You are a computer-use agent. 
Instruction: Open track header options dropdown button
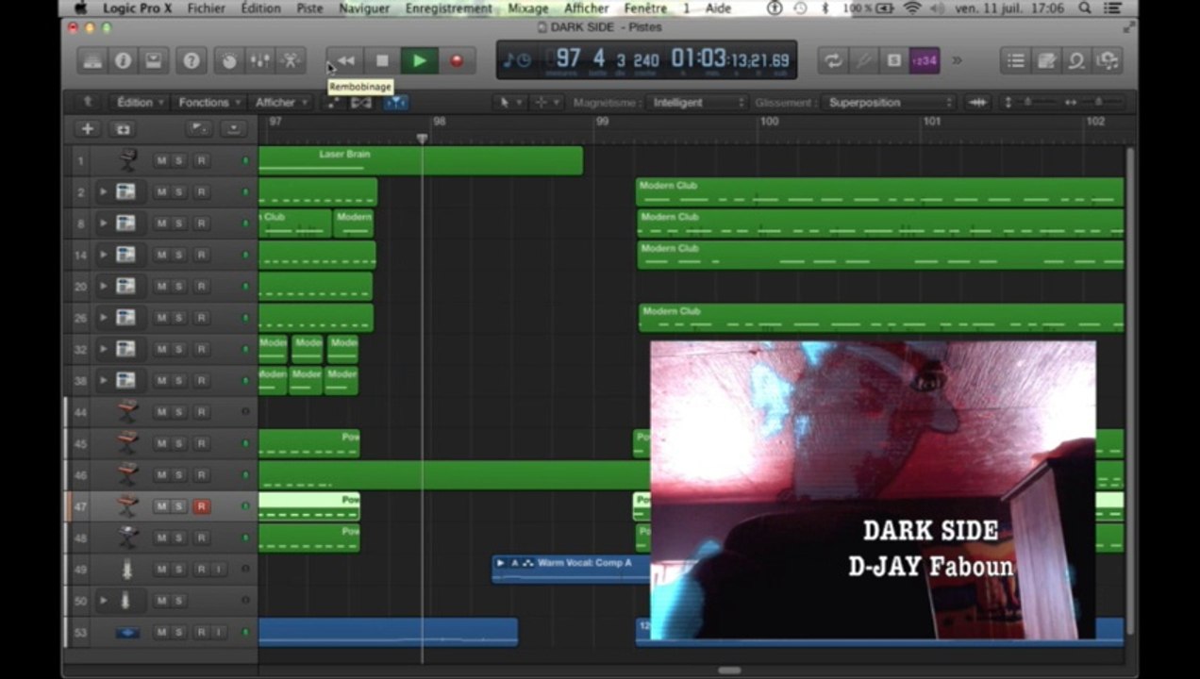(233, 129)
